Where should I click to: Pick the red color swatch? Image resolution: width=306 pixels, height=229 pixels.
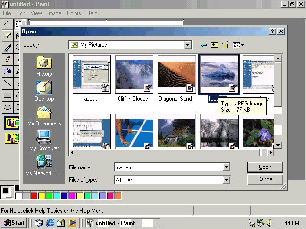[x=34, y=196]
